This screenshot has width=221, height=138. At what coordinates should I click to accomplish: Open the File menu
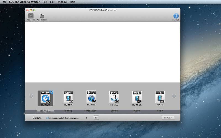tap(45, 2)
